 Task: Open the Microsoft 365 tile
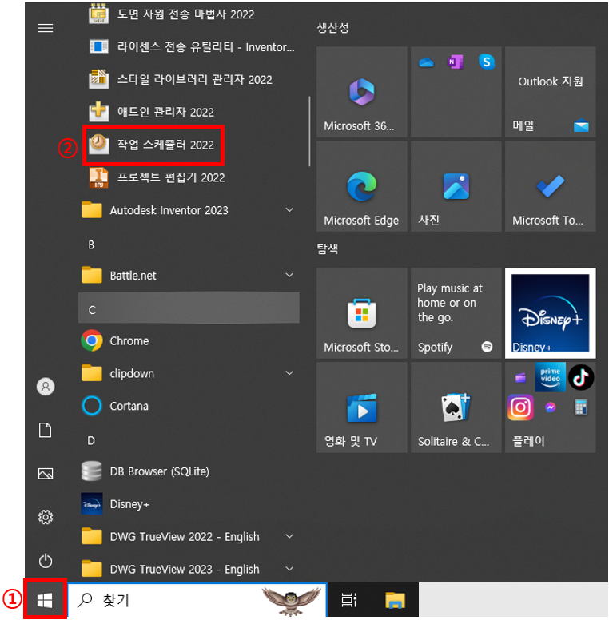pos(362,92)
